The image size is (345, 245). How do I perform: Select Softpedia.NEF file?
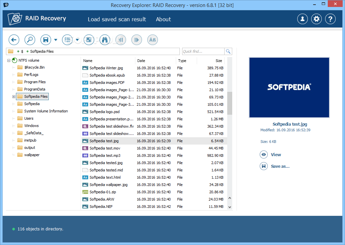pyautogui.click(x=154, y=207)
